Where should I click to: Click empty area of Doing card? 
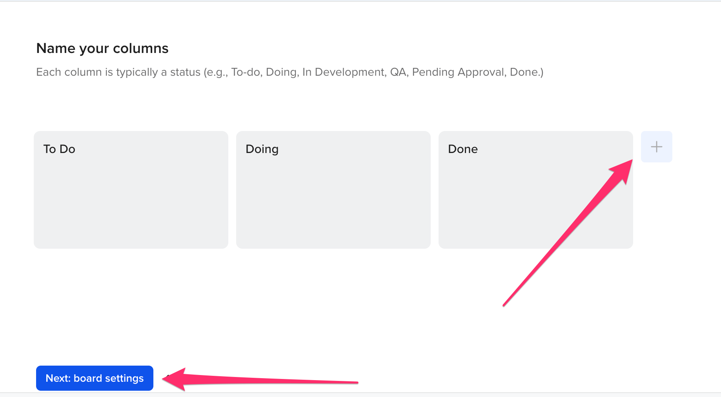[x=333, y=204]
